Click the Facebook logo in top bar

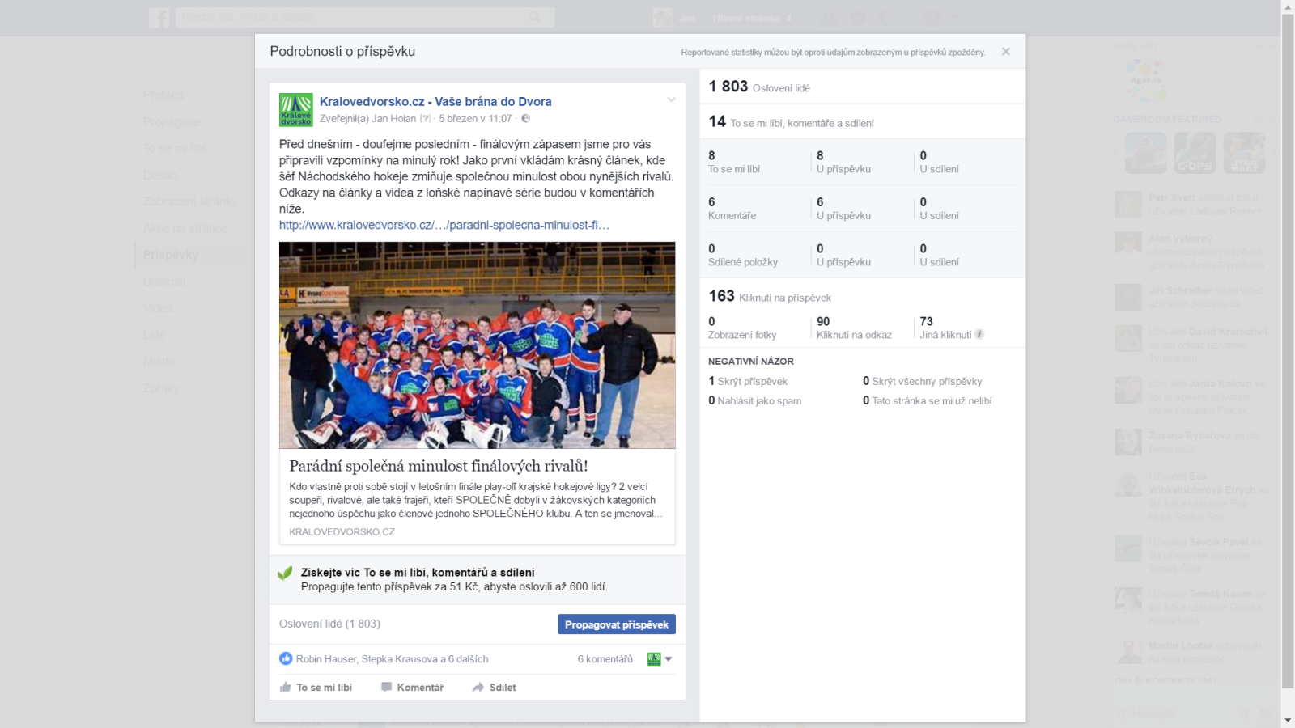(159, 17)
